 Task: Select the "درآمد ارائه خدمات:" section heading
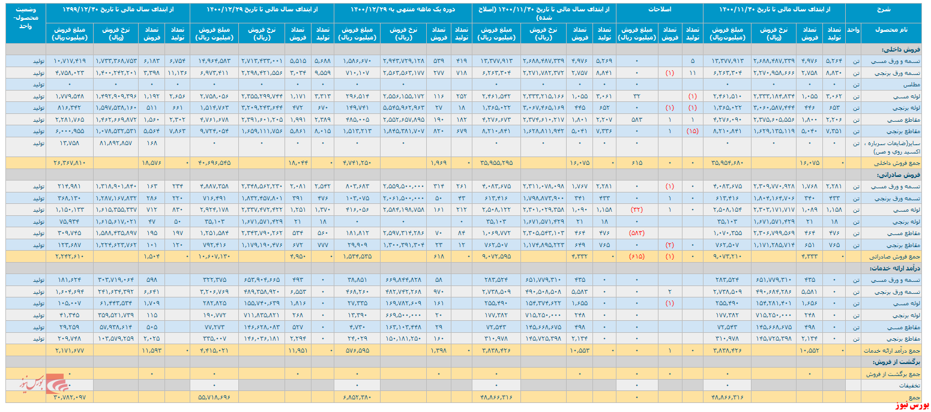click(x=896, y=268)
